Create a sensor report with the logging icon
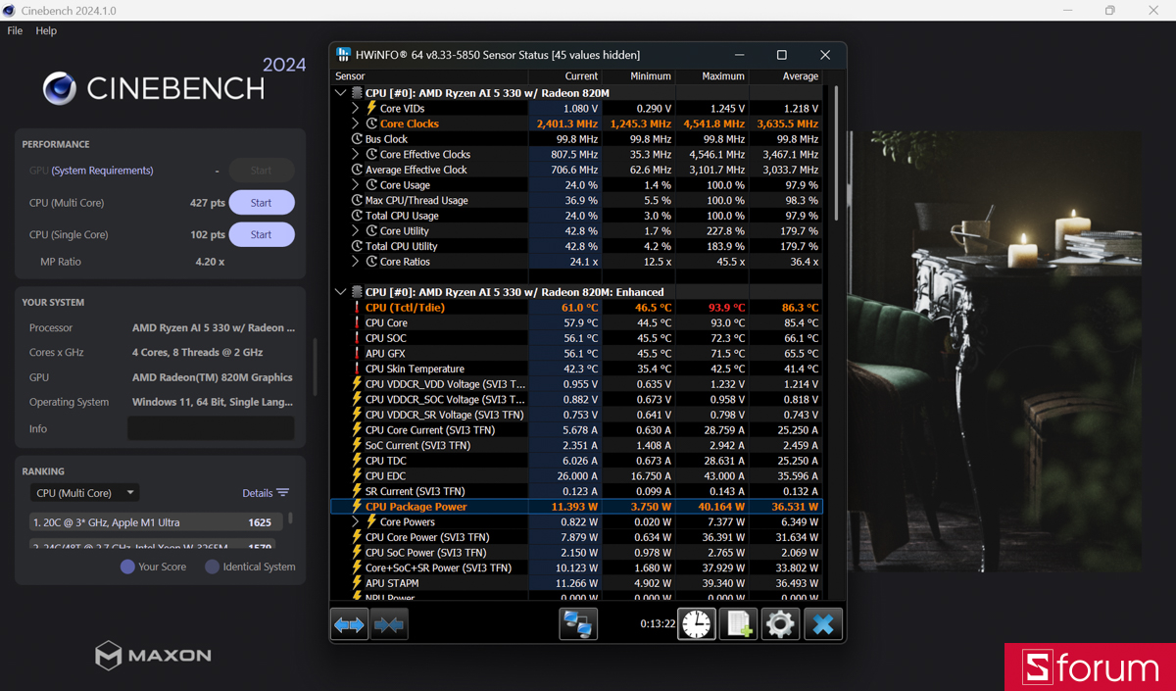 738,623
